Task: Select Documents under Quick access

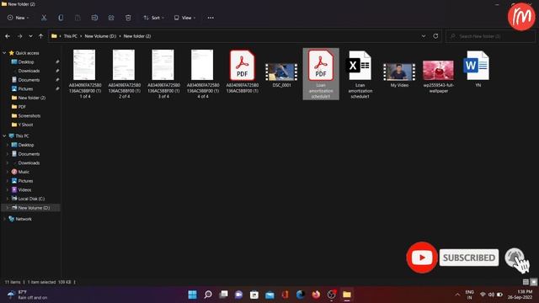Action: [x=29, y=80]
